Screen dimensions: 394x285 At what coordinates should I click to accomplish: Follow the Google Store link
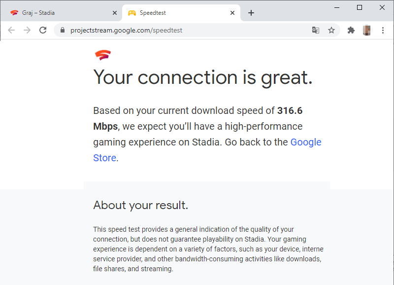tap(306, 142)
